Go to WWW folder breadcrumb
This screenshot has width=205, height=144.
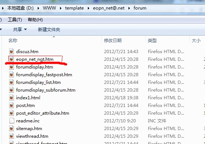[x=49, y=8]
